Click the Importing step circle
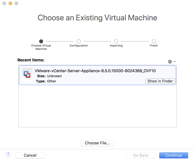 click(116, 41)
